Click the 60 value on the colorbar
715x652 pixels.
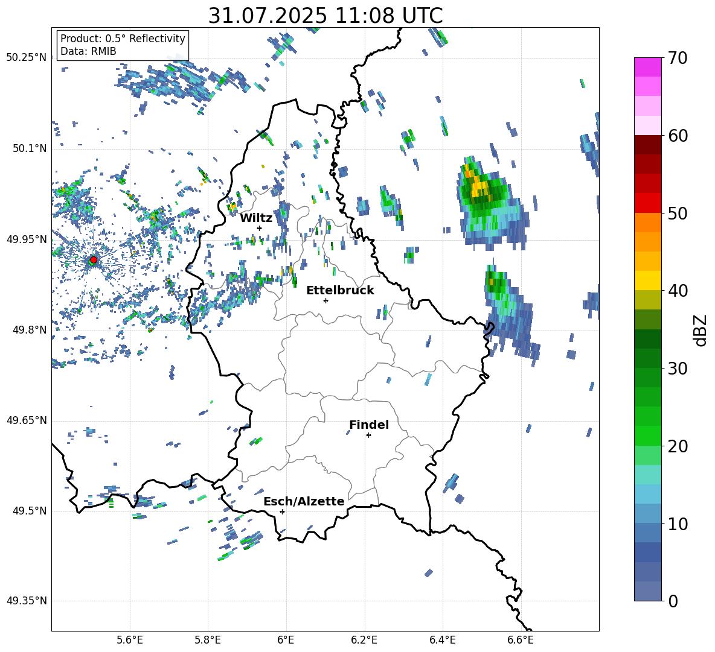point(677,136)
